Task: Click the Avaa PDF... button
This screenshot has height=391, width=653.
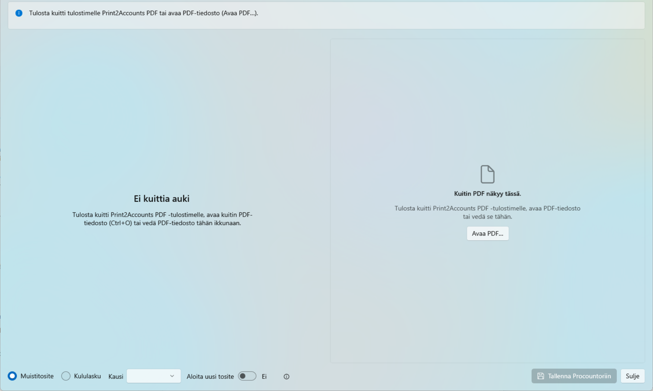Action: tap(488, 233)
